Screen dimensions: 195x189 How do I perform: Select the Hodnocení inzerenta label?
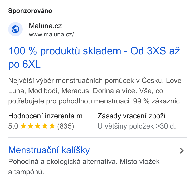coord(49,116)
